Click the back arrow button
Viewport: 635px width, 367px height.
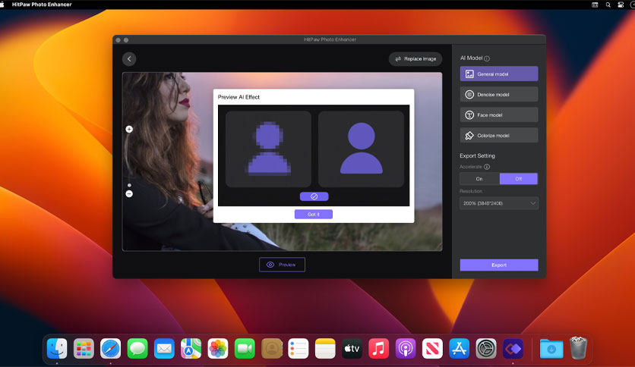[129, 59]
